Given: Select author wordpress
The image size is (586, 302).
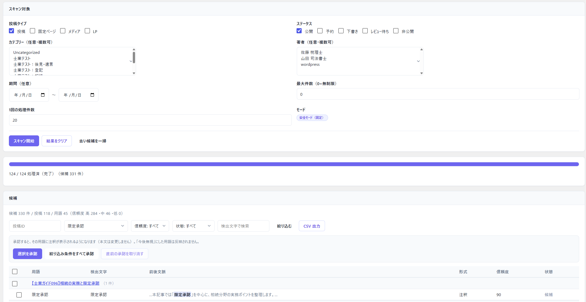Looking at the screenshot, I should 310,65.
